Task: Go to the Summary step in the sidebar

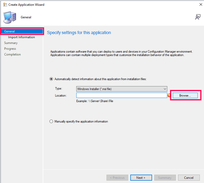Action: (11, 43)
